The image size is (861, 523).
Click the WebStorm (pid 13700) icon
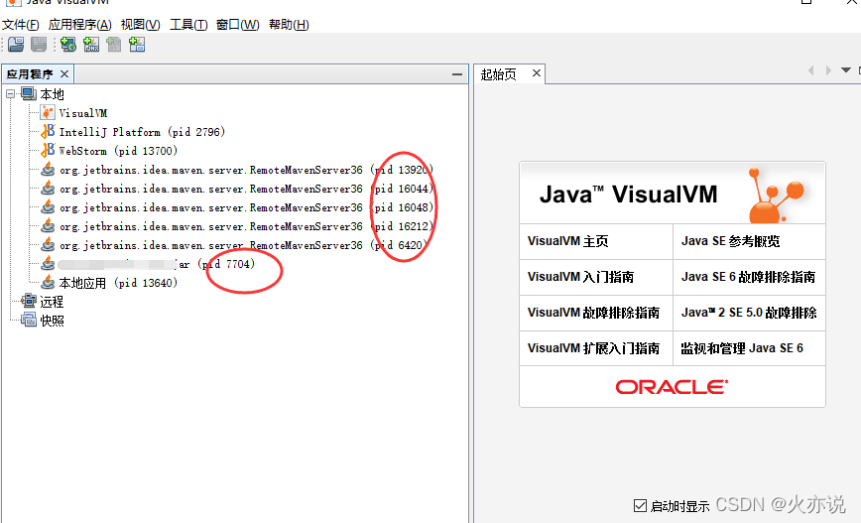pos(48,150)
